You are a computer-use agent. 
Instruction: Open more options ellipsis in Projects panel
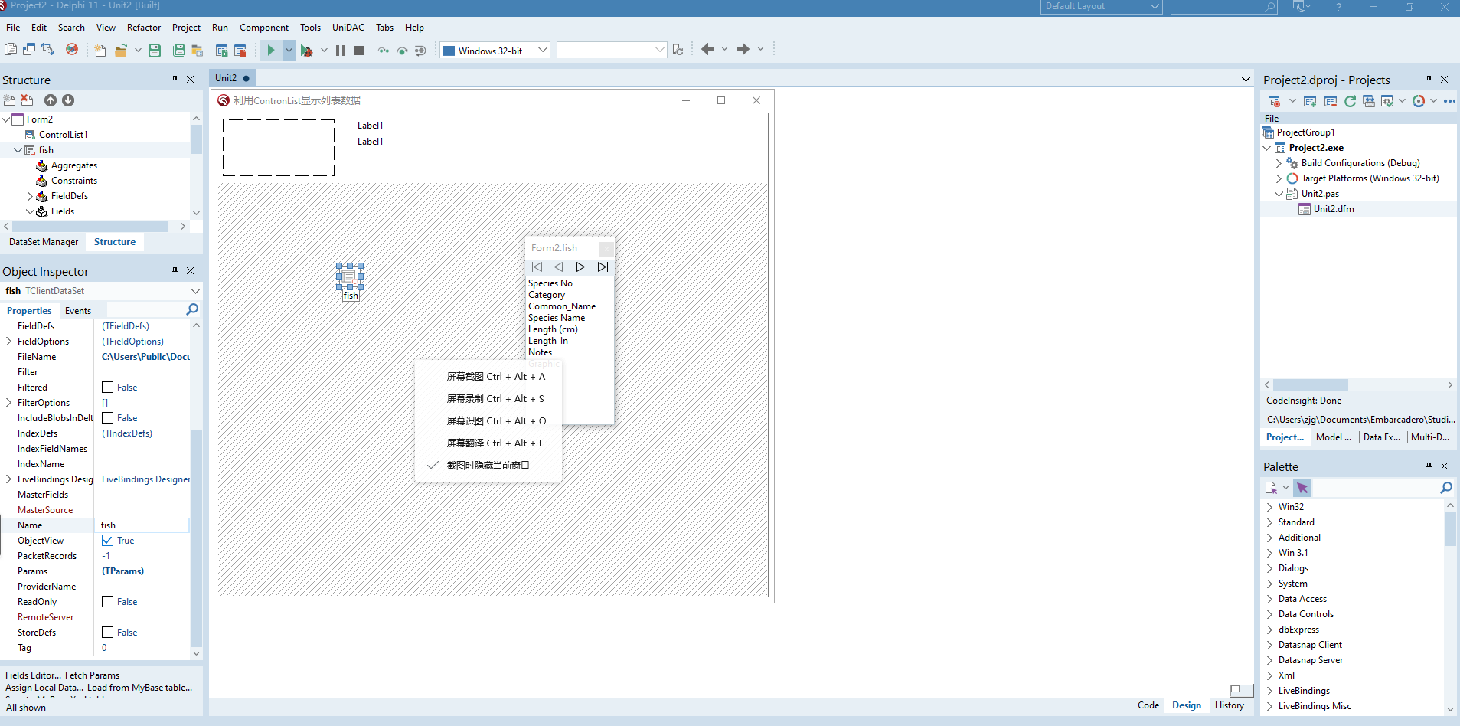1449,101
